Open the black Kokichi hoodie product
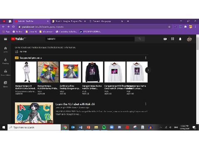This screenshot has width=199, height=149. tap(92, 72)
